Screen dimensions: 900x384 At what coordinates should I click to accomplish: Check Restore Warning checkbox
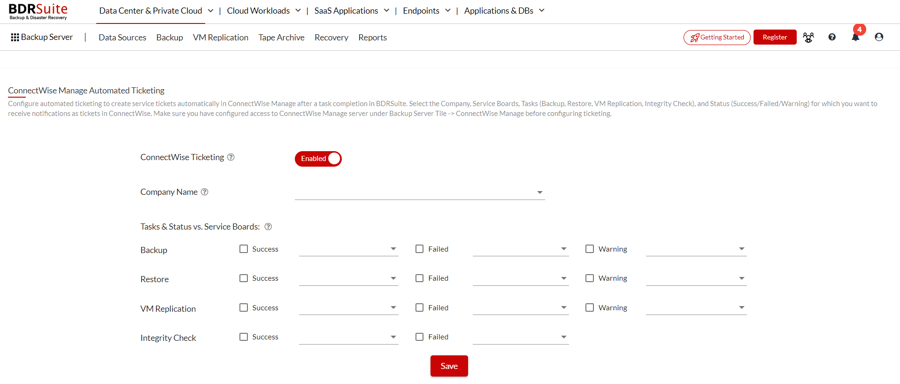[590, 278]
